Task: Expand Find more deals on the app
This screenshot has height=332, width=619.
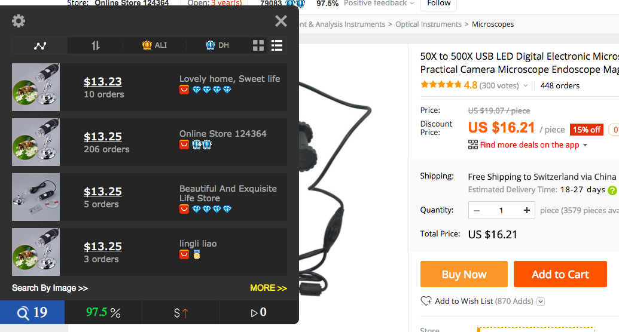Action: (x=529, y=145)
